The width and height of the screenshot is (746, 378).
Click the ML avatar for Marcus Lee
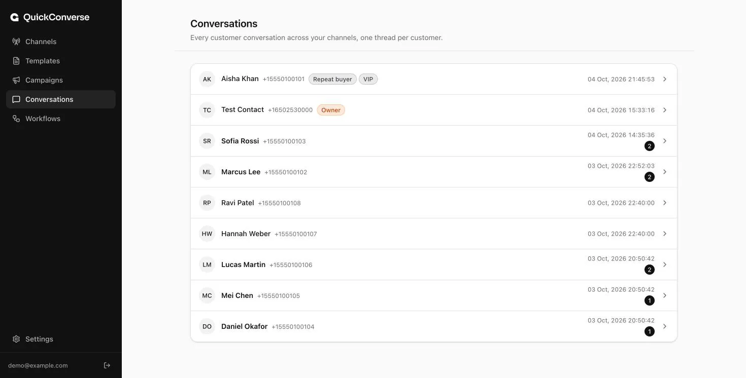207,172
